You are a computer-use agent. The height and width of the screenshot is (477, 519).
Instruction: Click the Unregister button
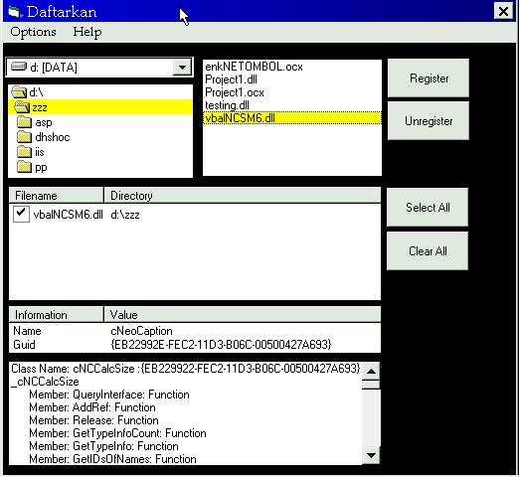coord(429,121)
